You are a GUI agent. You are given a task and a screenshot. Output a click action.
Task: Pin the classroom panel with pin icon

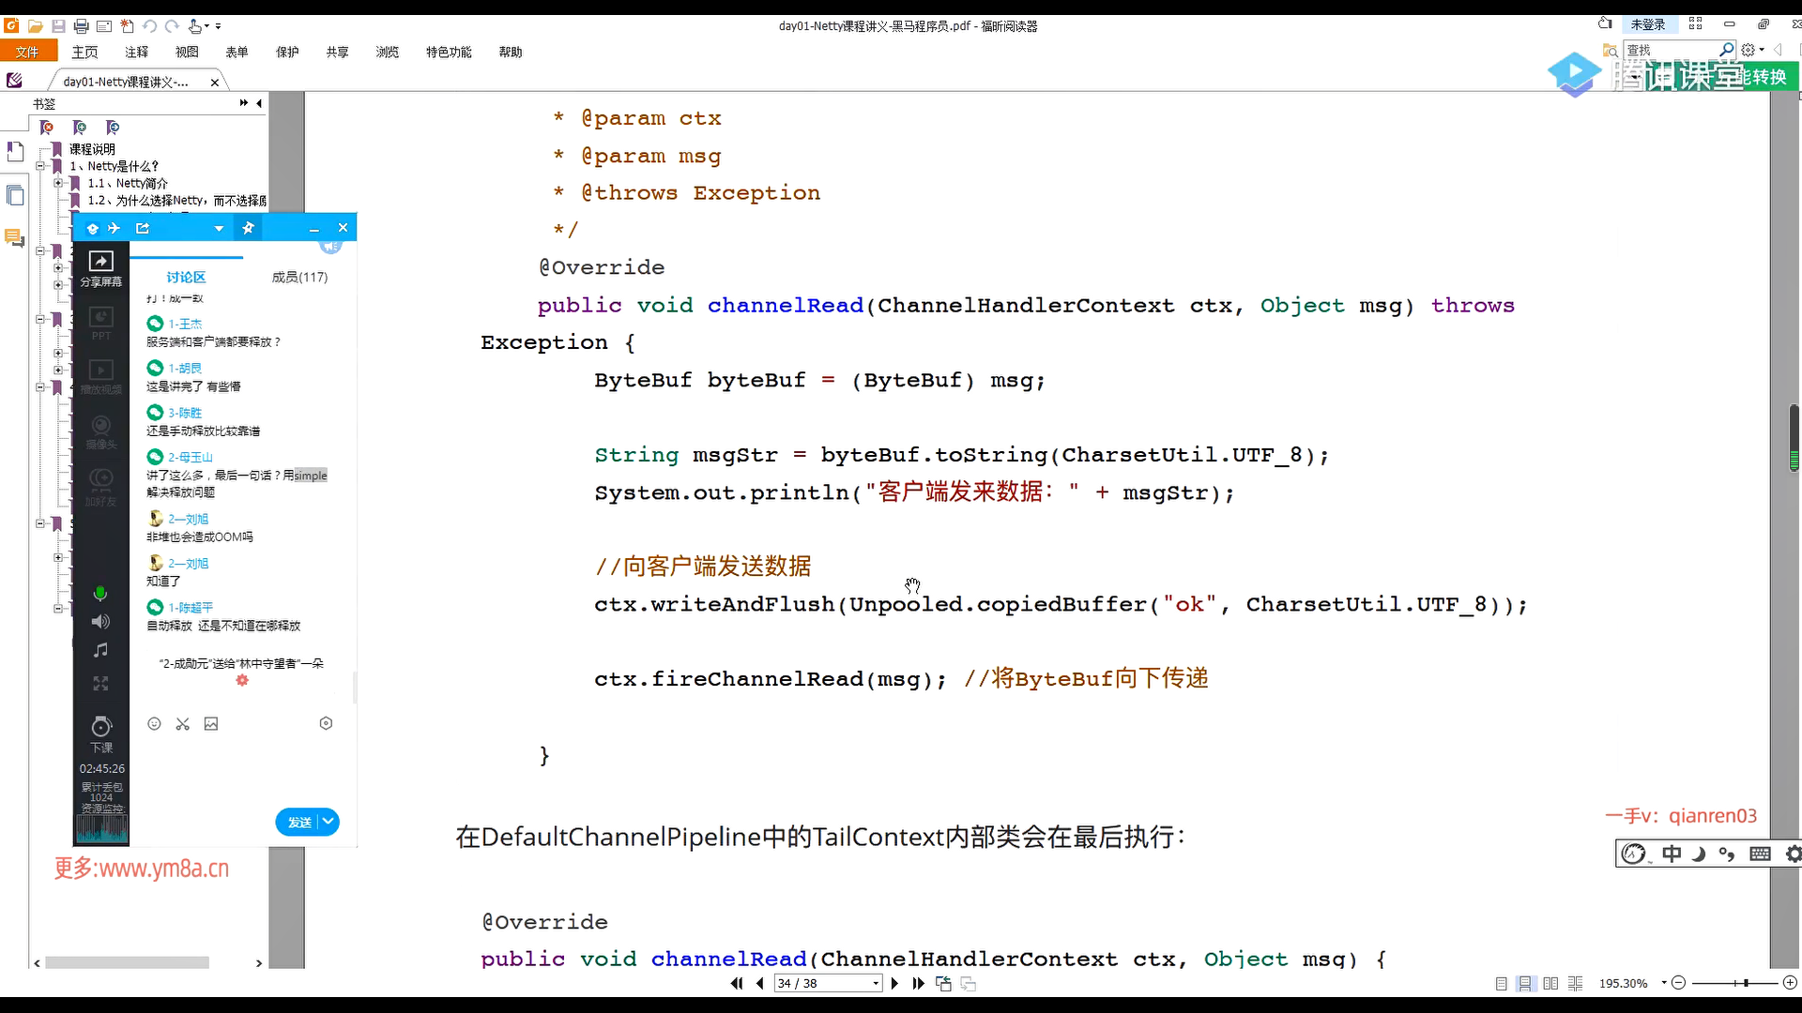pyautogui.click(x=248, y=228)
